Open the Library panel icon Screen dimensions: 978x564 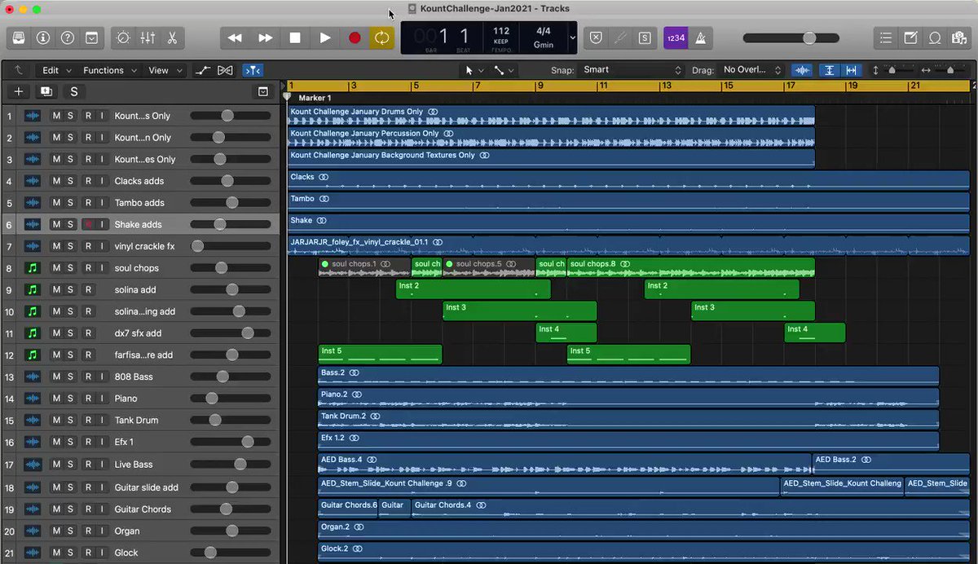[x=19, y=37]
